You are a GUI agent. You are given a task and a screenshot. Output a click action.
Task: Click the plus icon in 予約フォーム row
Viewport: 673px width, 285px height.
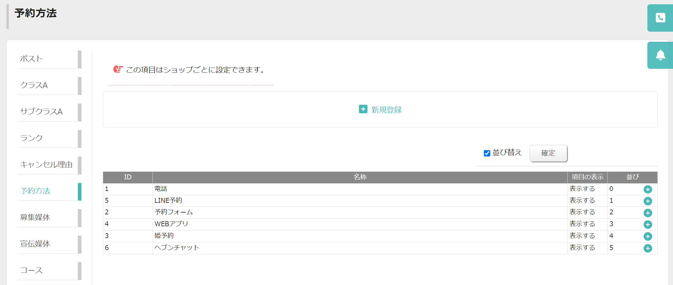(x=648, y=213)
